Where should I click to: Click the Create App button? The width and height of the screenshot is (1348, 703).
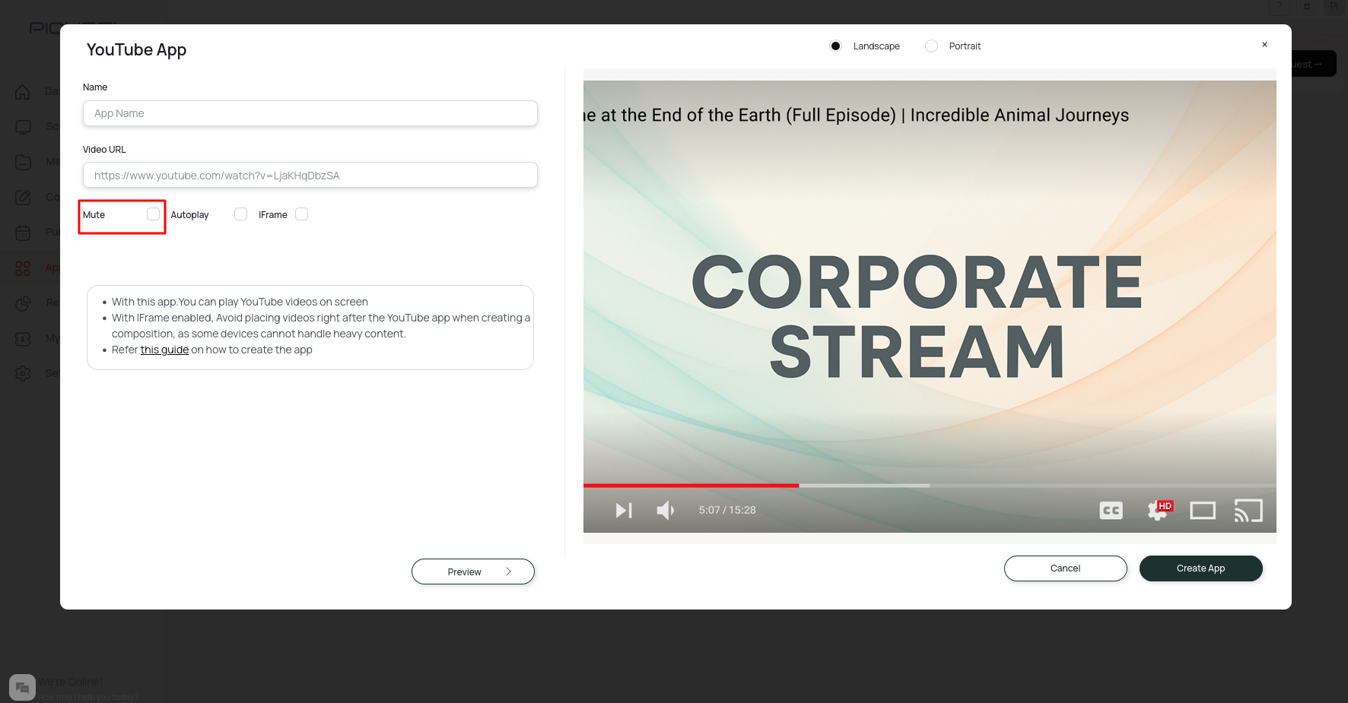1200,568
